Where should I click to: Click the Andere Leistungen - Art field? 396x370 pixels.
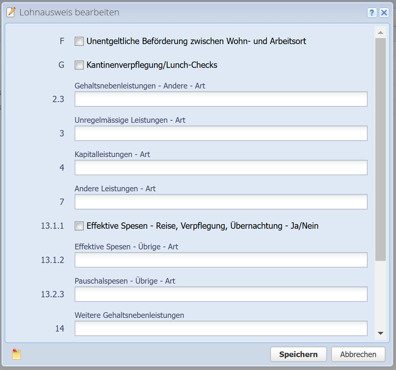coord(221,202)
